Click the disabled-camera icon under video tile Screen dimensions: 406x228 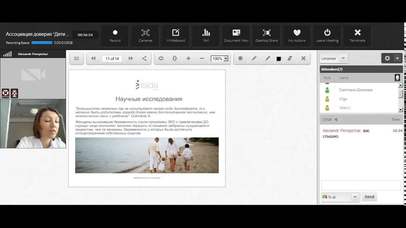(14, 93)
